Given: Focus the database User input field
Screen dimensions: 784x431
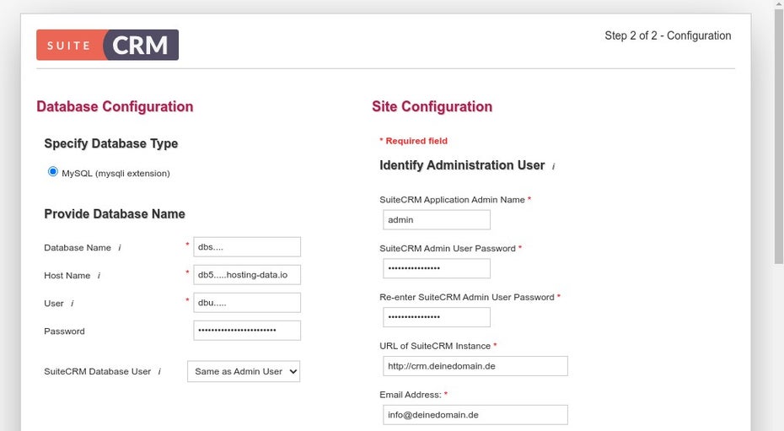Looking at the screenshot, I should (x=247, y=303).
